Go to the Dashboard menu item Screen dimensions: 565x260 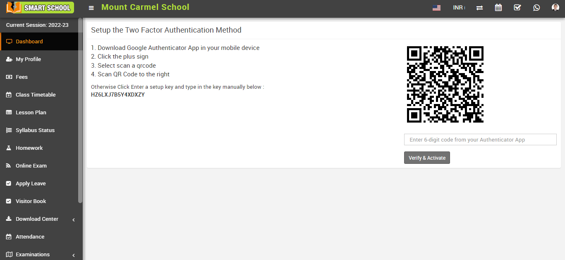pos(29,41)
